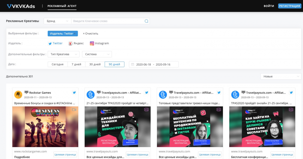303x159 pixels.
Task: Click the end date '2020-09-16' field
Action: [x=163, y=64]
